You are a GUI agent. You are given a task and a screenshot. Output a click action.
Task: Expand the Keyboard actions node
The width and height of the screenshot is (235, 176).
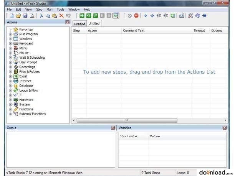[10, 44]
